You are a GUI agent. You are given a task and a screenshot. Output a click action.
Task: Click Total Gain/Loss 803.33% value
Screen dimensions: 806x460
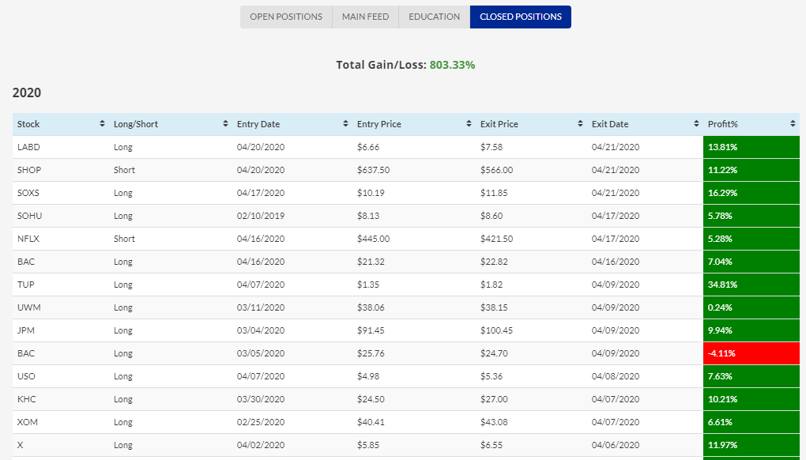click(452, 65)
